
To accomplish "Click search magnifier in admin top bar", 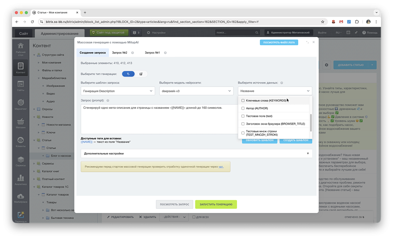I will coord(257,33).
